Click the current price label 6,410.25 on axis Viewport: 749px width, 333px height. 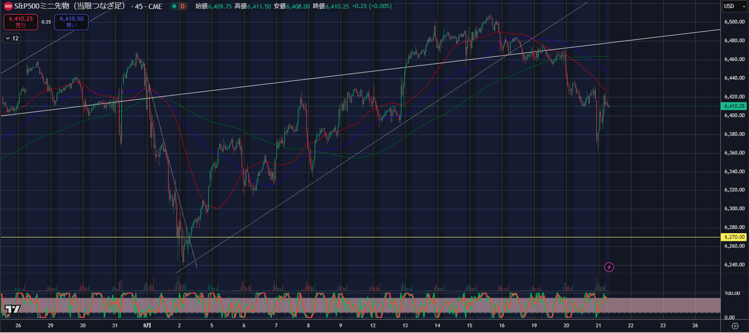click(733, 107)
